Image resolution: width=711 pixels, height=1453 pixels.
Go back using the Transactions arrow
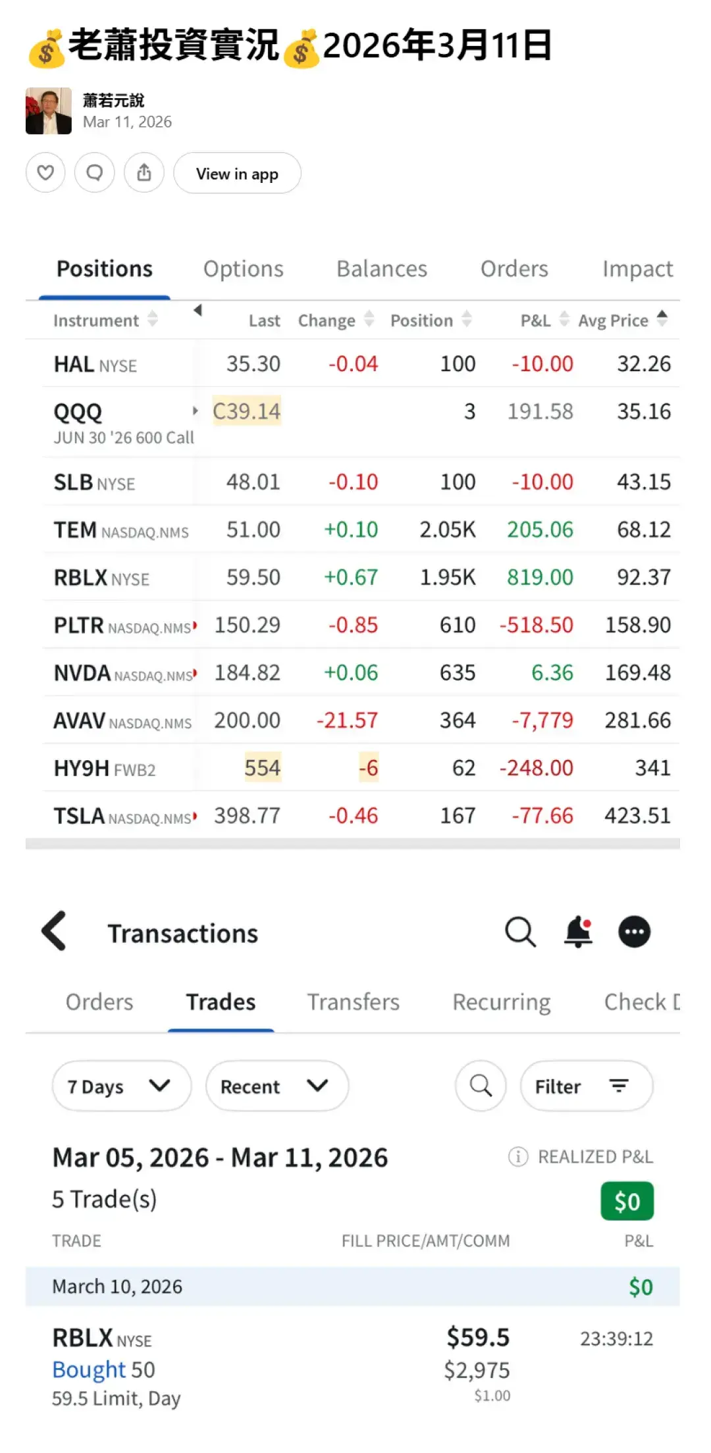click(x=55, y=931)
